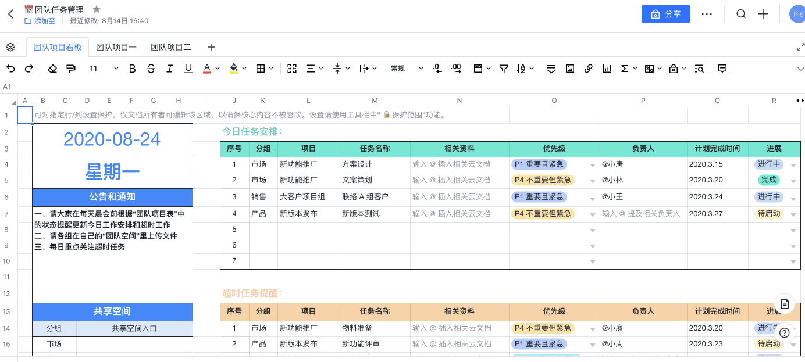Select the 2020-08-24 date cell
Viewport: 805px width, 362px height.
point(112,140)
